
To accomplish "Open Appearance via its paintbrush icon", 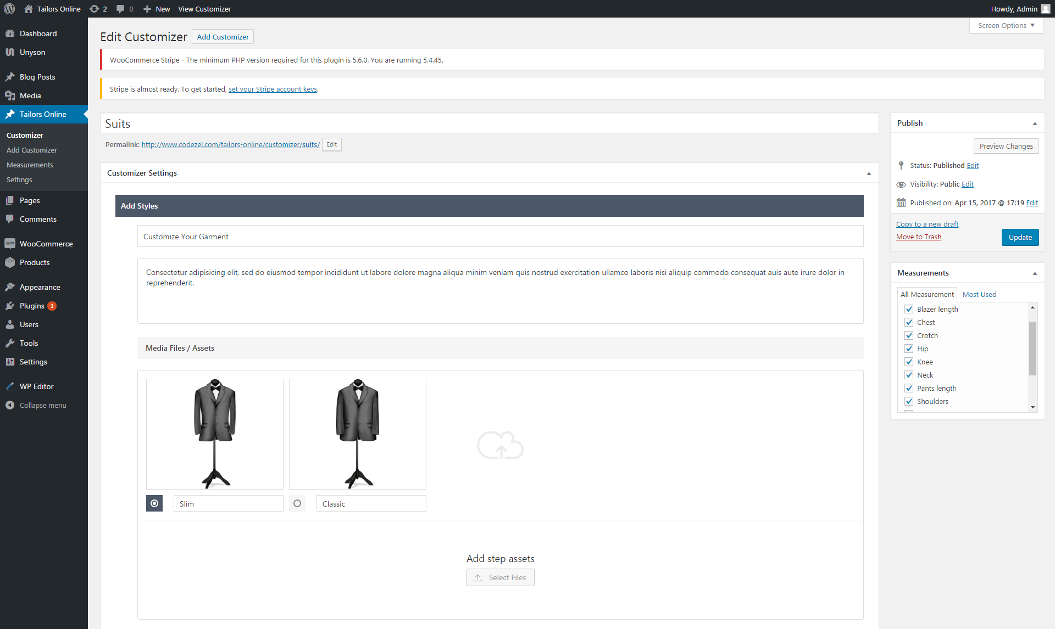I will [10, 287].
